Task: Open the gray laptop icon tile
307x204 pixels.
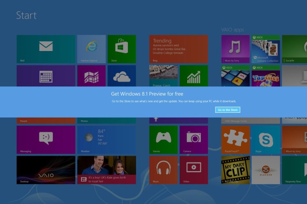Action: (x=294, y=76)
